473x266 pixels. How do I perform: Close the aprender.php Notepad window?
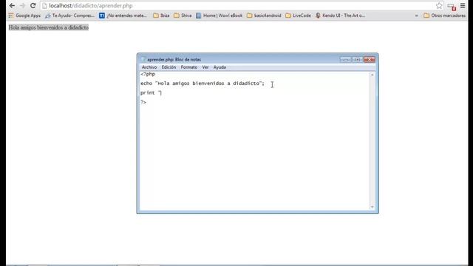[370, 60]
